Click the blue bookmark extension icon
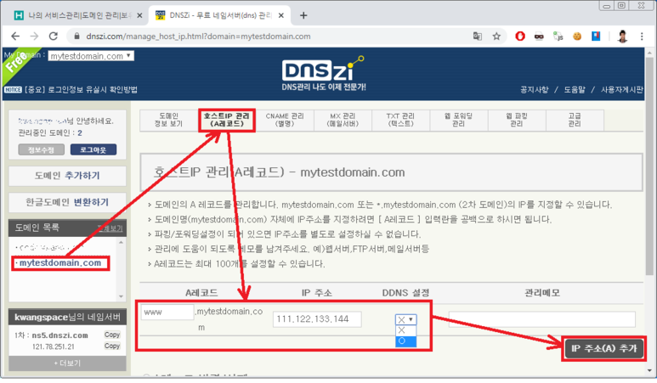The image size is (657, 383). (596, 37)
